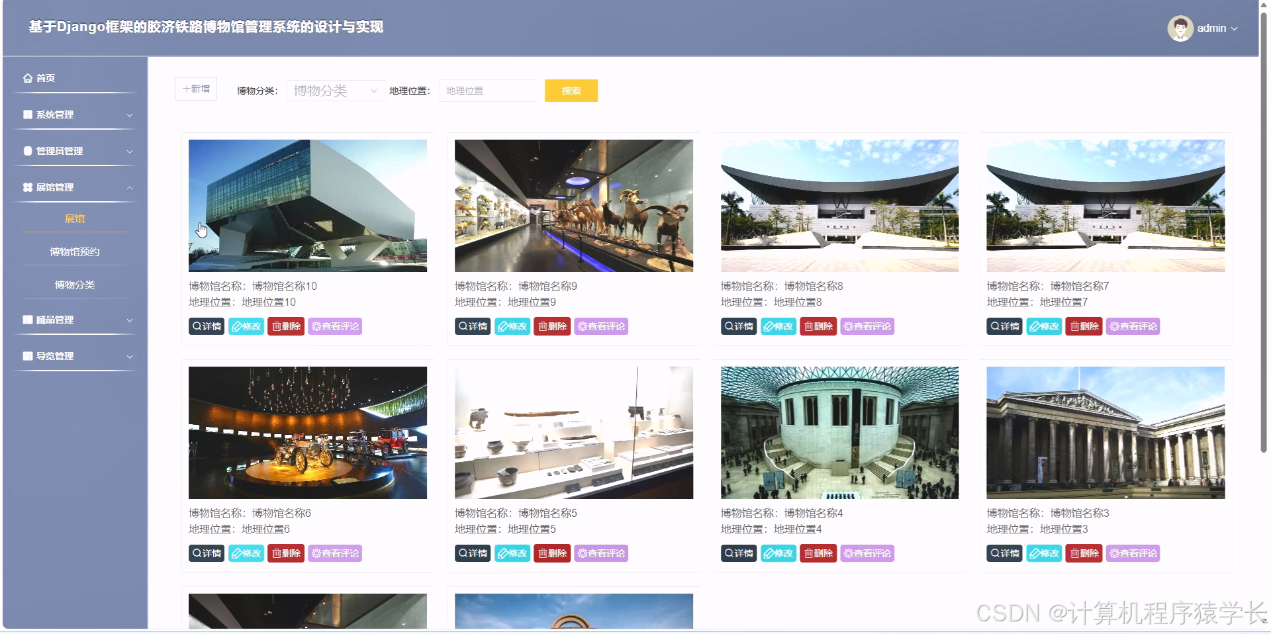Open 详情 for 博物馆名称9

(x=473, y=326)
